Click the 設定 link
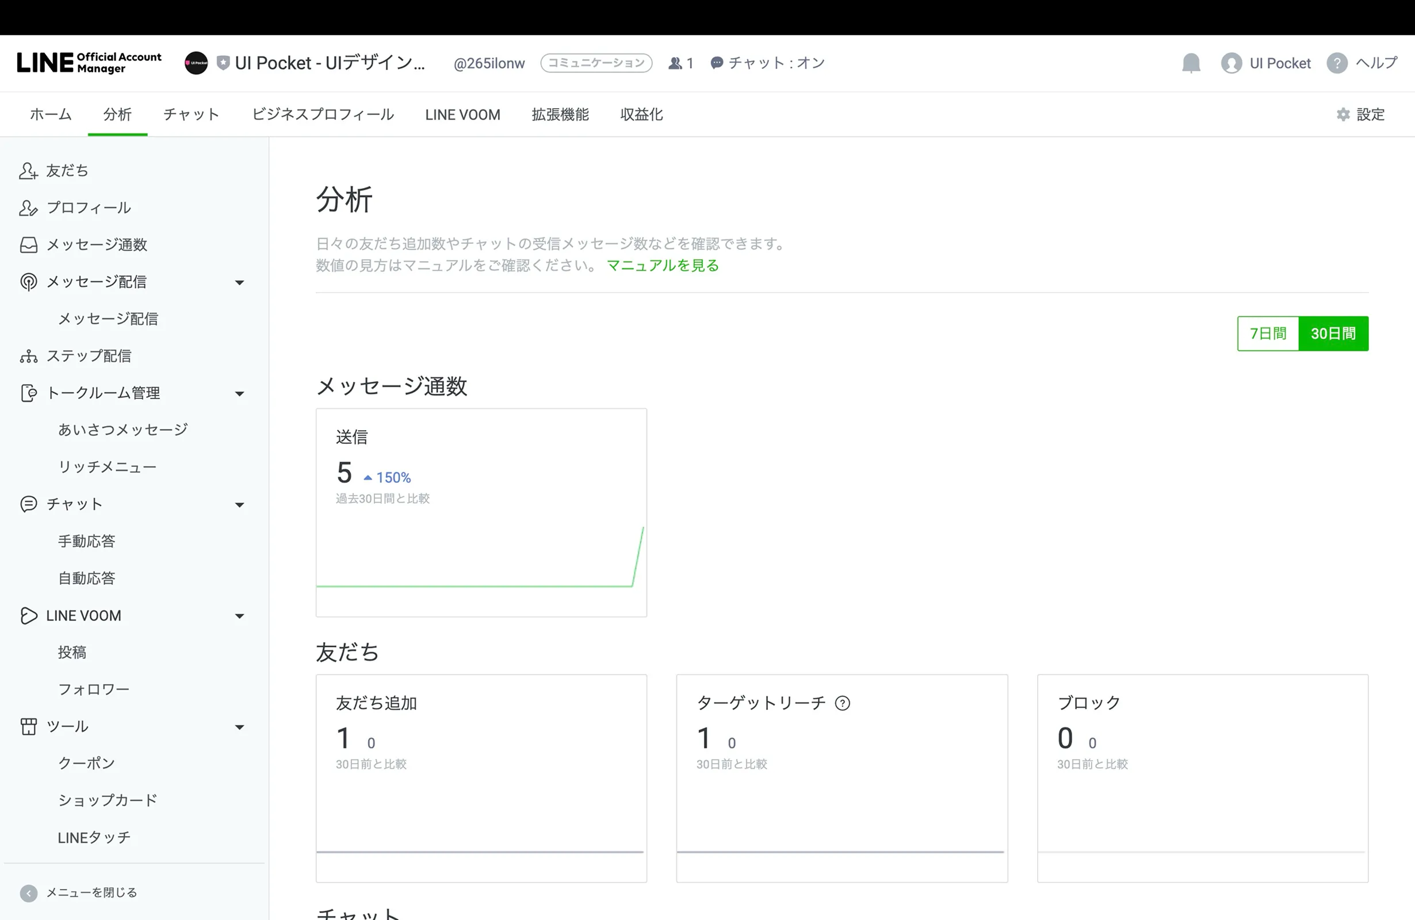1415x920 pixels. point(1370,114)
